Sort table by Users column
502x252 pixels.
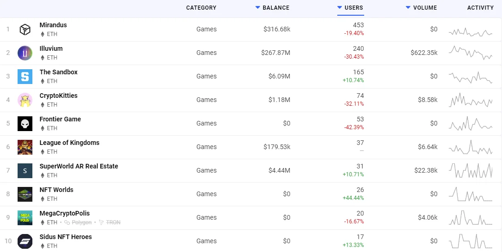coord(350,8)
